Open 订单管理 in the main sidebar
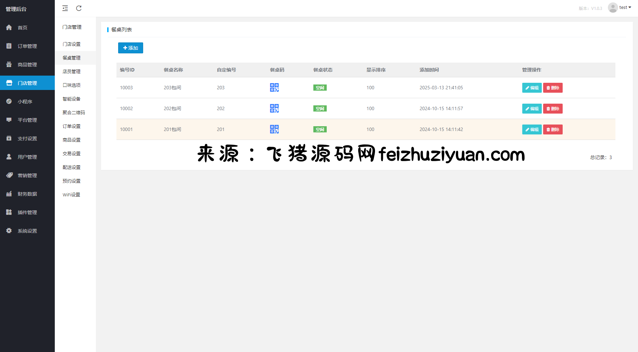 (27, 46)
